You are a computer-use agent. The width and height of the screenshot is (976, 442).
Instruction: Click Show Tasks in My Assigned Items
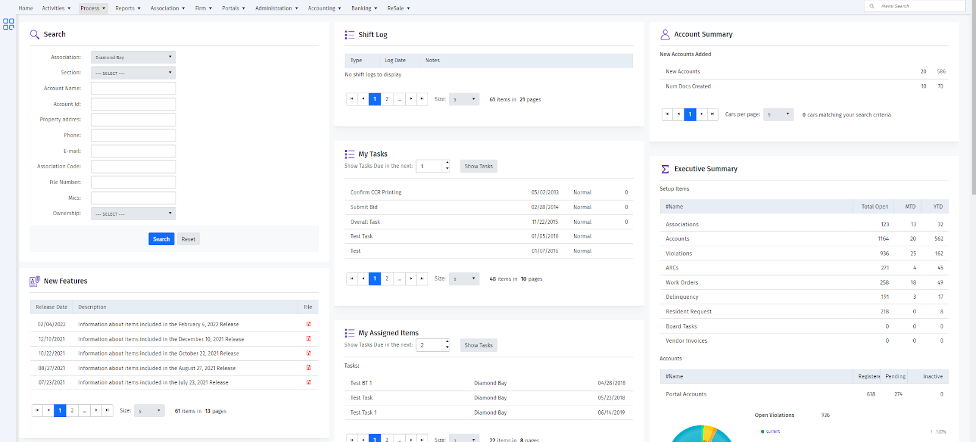pos(479,345)
